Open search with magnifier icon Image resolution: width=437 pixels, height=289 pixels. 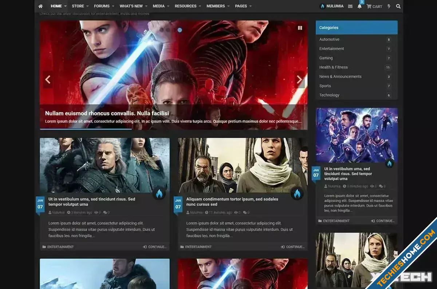tap(398, 6)
